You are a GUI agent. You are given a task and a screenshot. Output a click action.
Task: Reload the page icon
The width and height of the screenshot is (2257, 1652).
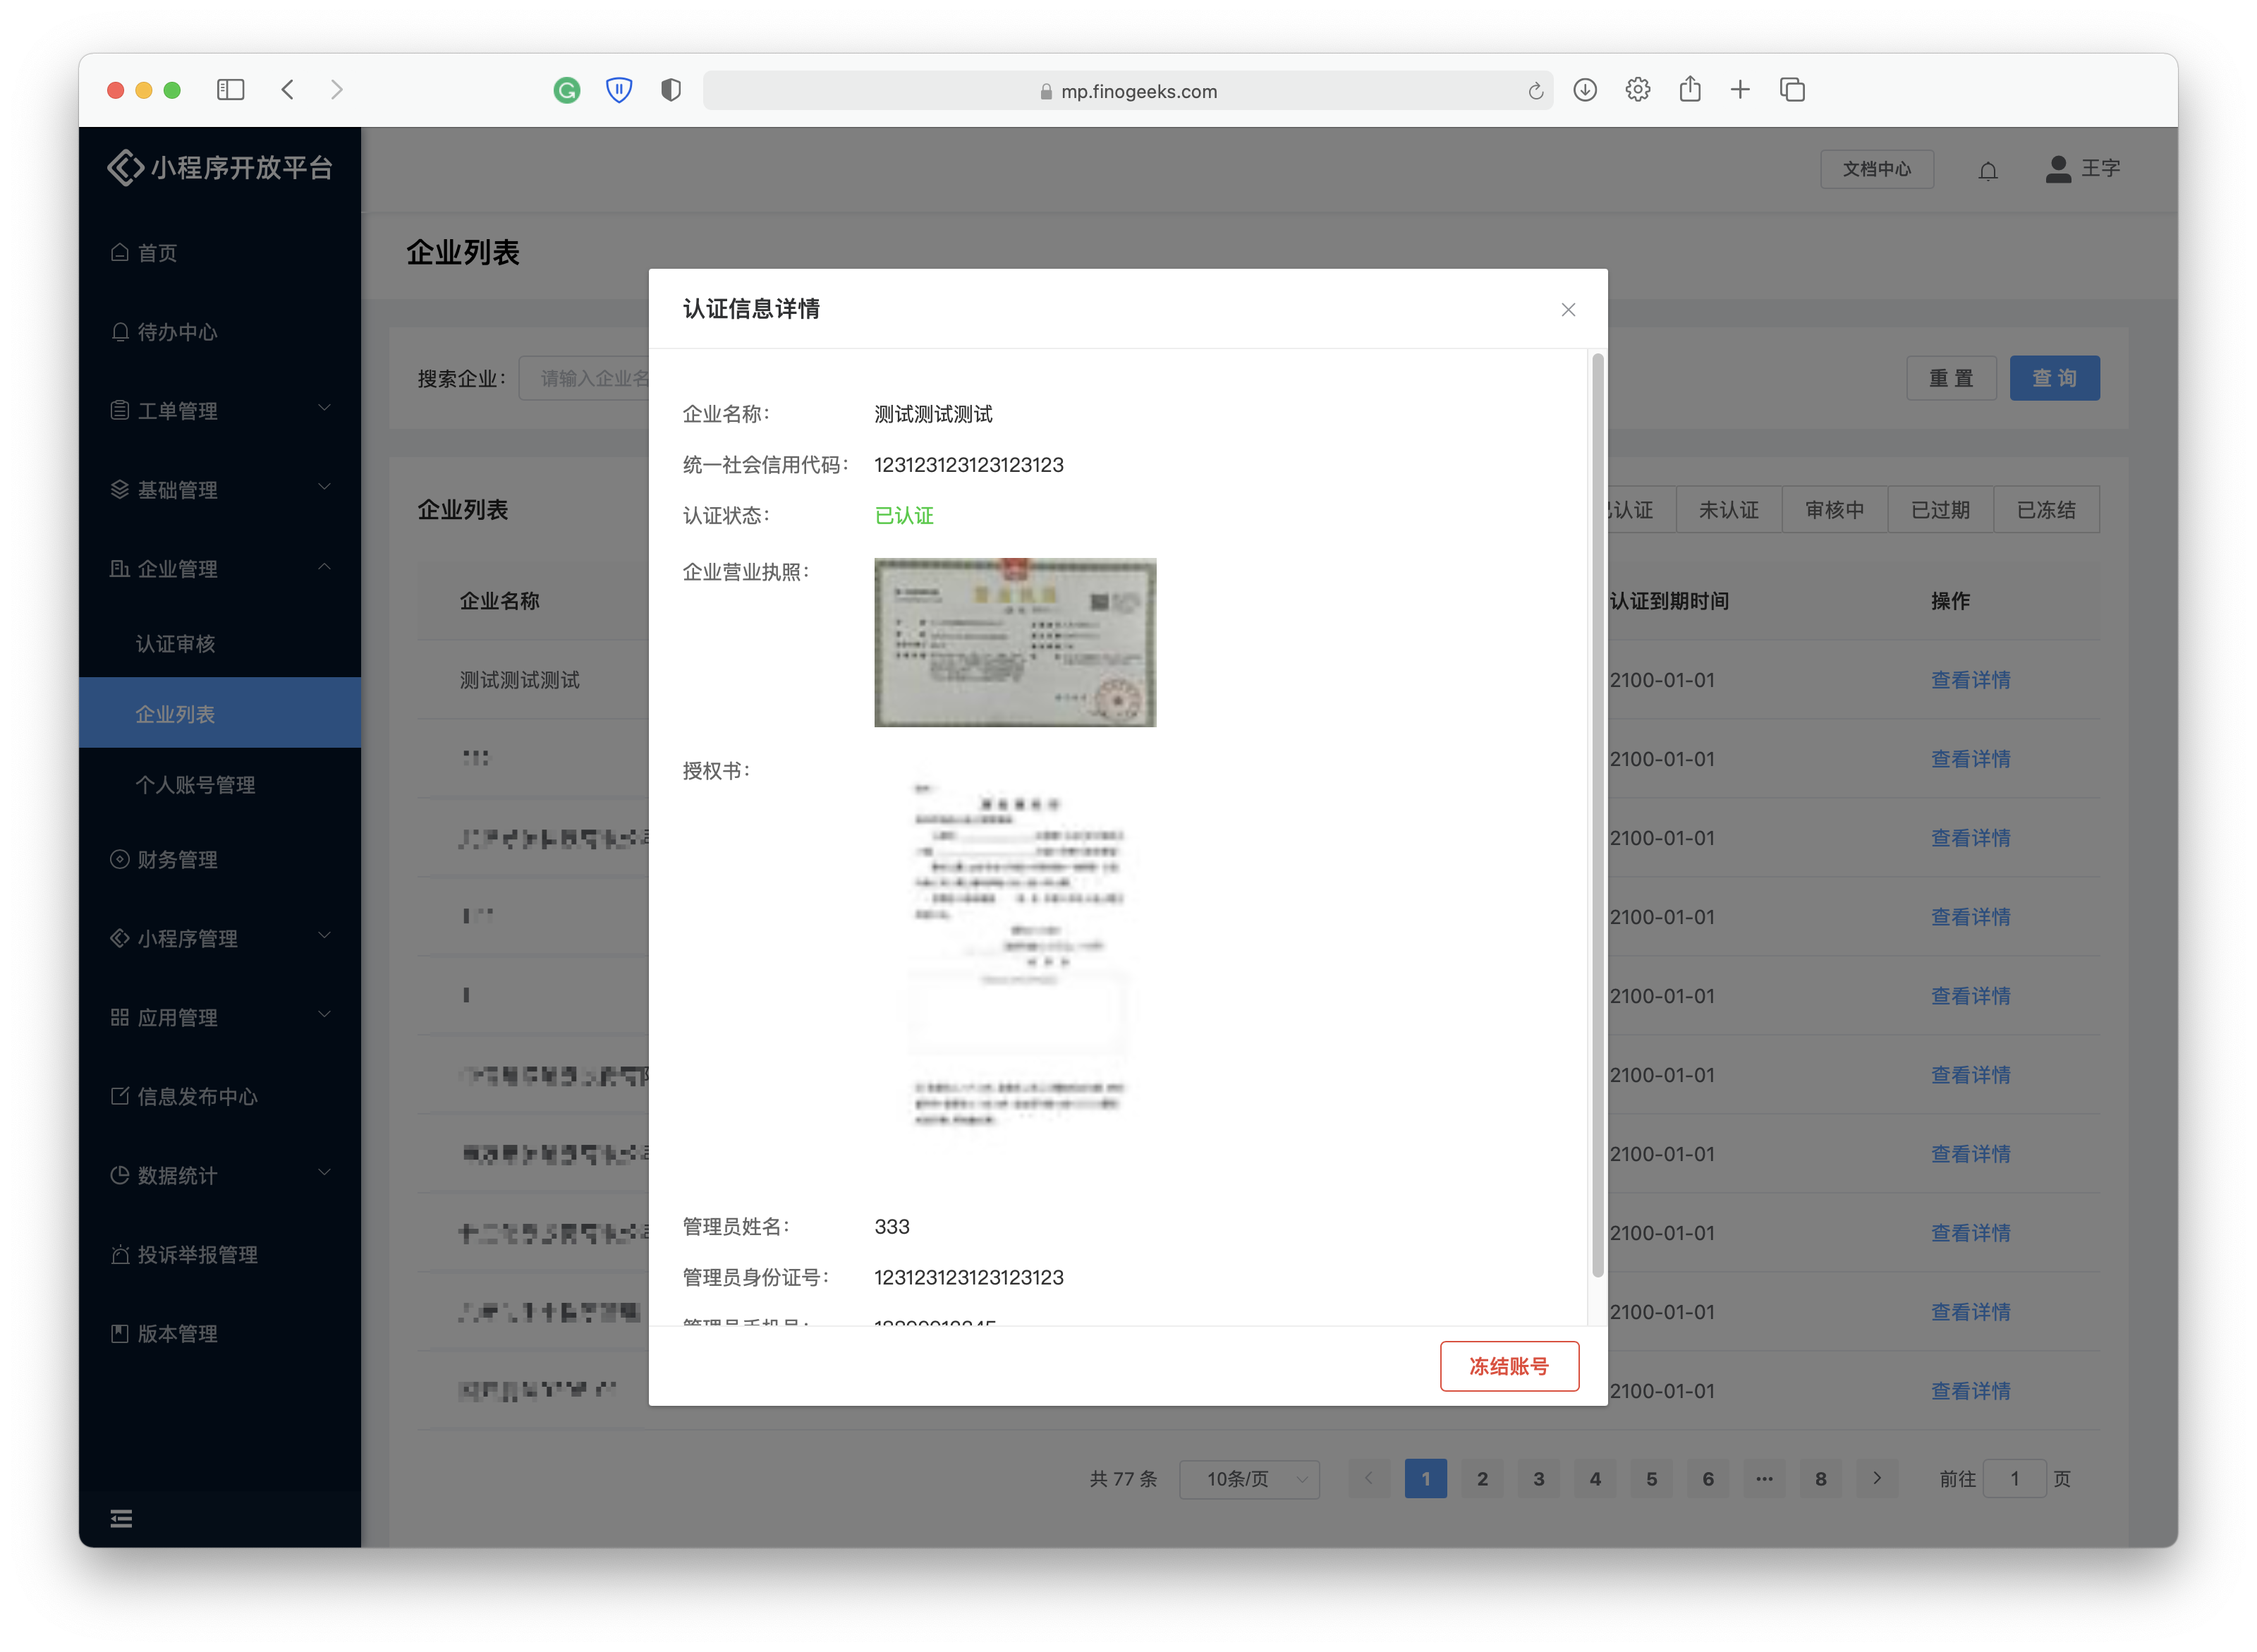[1535, 92]
